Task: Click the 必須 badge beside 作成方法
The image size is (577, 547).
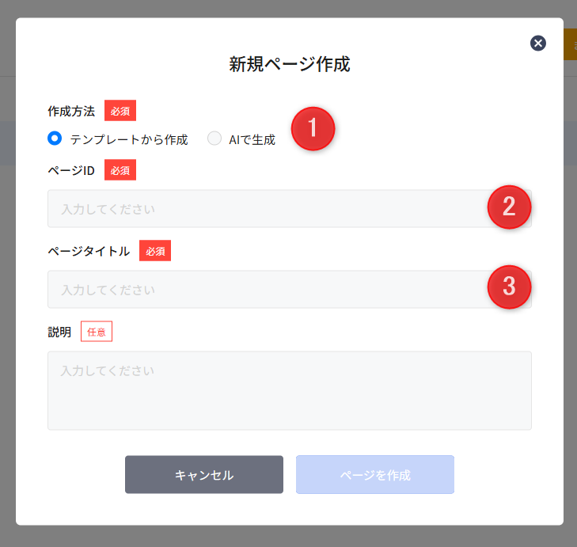Action: (120, 111)
